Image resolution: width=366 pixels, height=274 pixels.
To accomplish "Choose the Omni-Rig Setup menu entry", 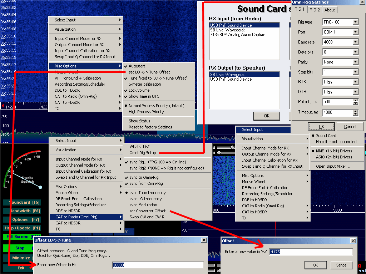I will pyautogui.click(x=143, y=153).
